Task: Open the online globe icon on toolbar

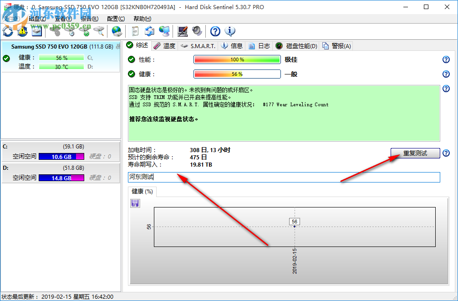Action: point(117,31)
